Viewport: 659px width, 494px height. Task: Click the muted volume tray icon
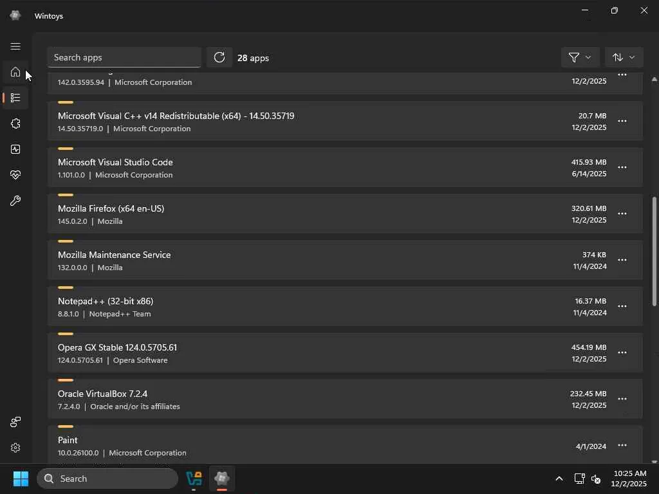pos(596,479)
